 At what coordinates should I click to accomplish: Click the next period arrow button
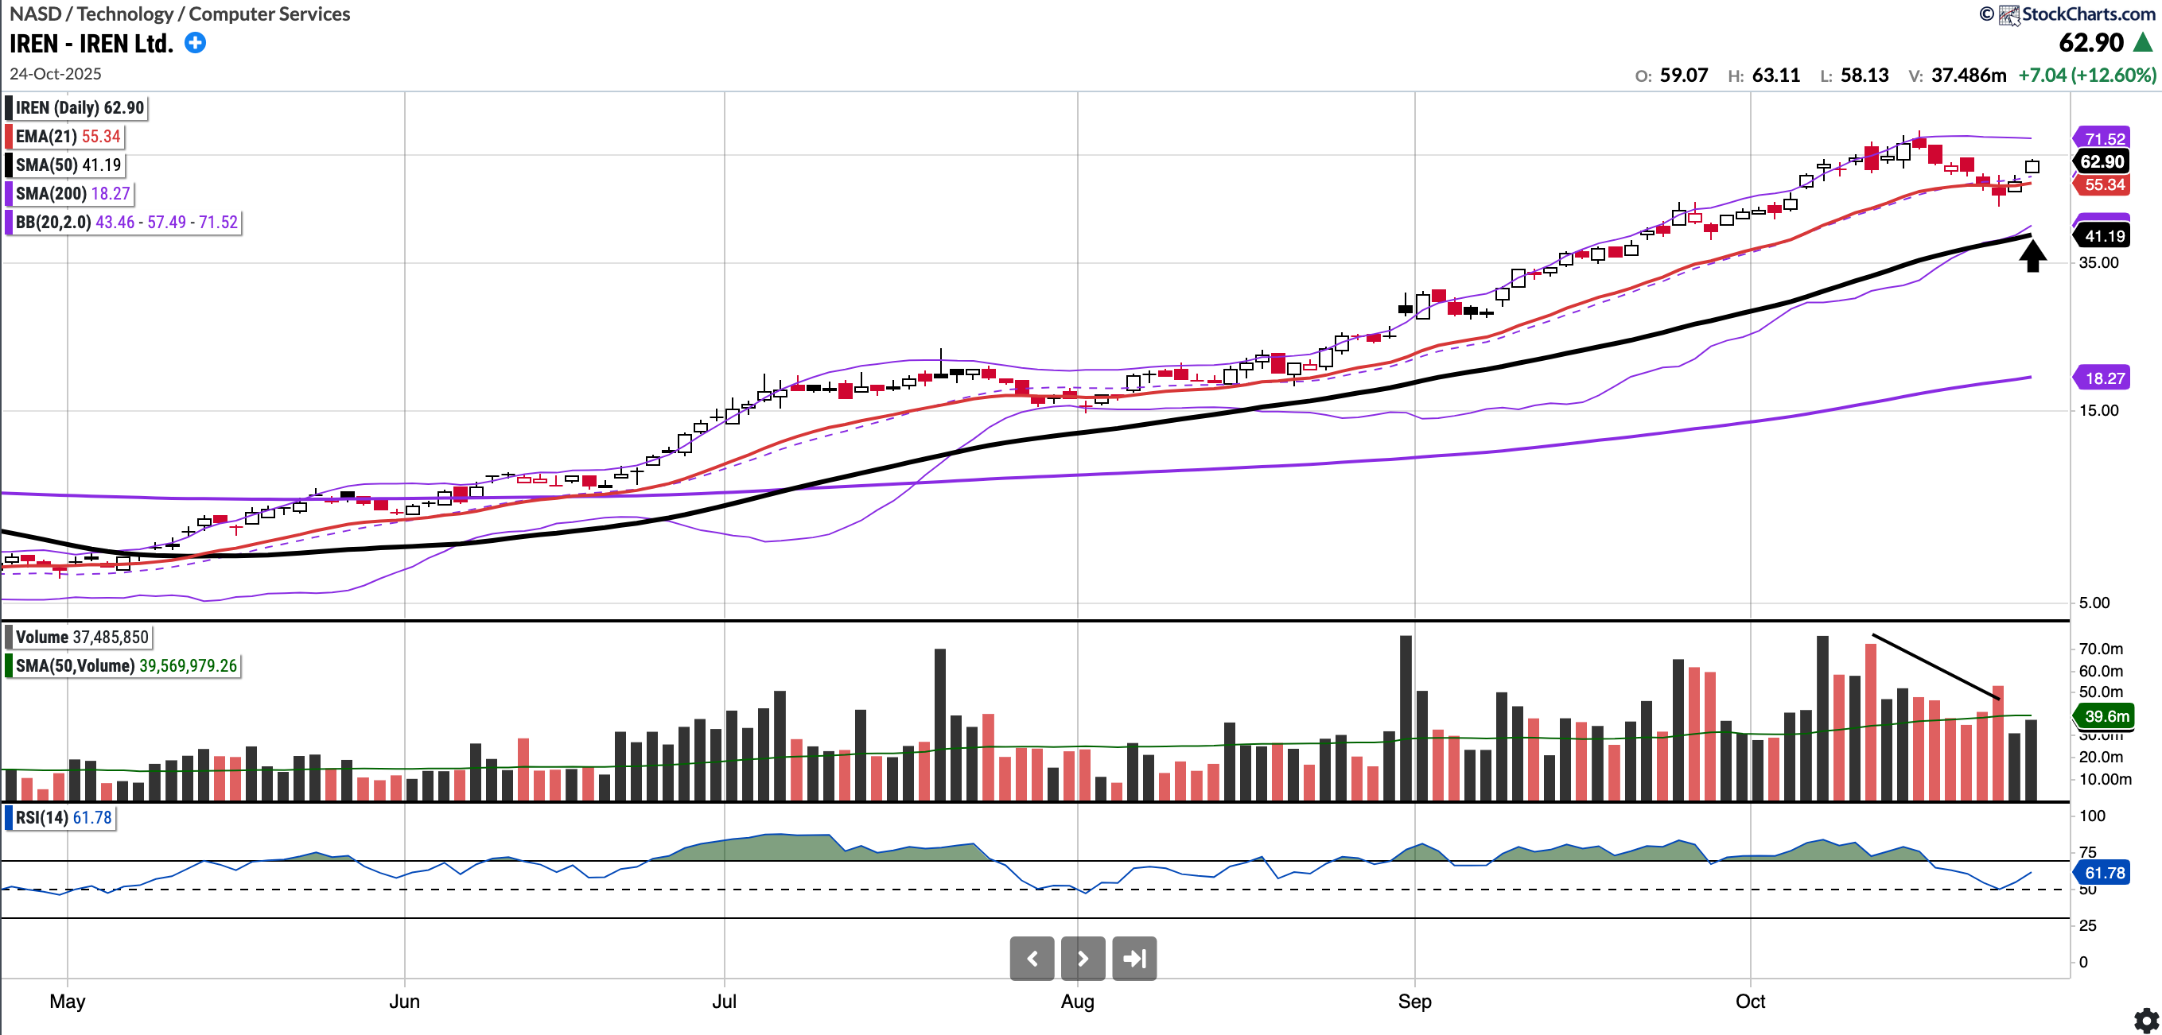[1083, 958]
